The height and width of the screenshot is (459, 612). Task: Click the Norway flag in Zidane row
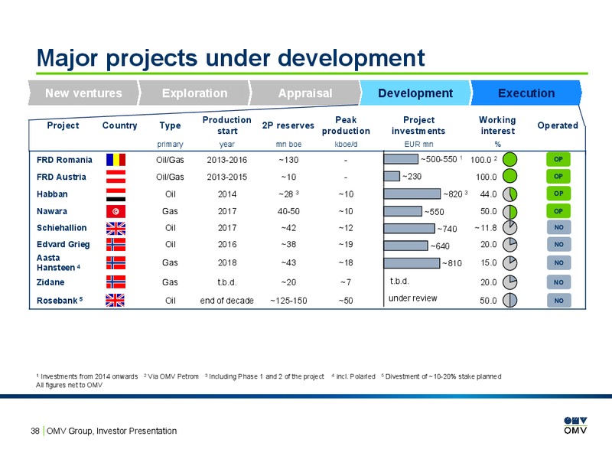[116, 282]
